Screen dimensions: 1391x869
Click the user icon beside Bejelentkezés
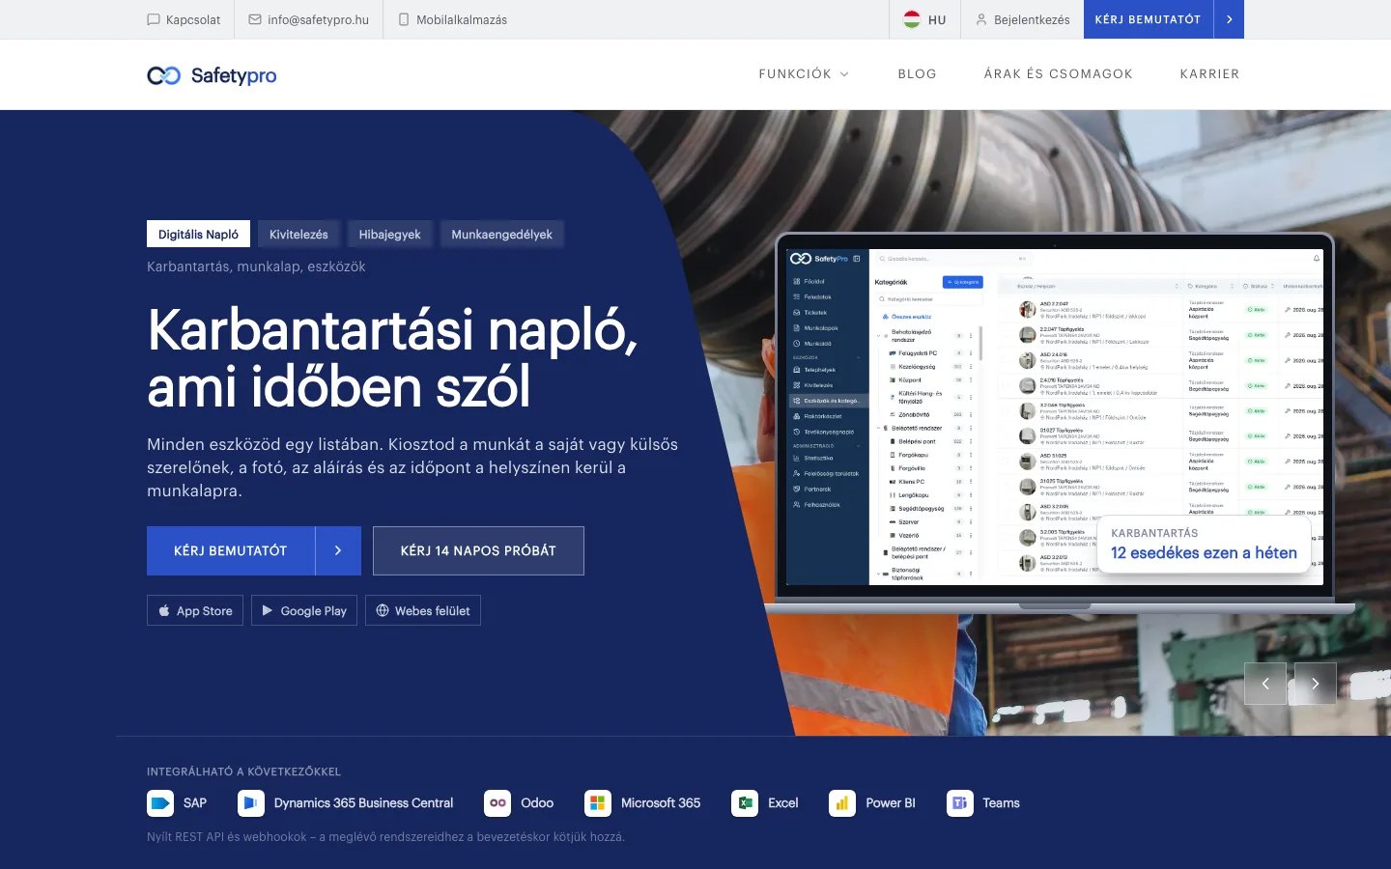click(981, 19)
